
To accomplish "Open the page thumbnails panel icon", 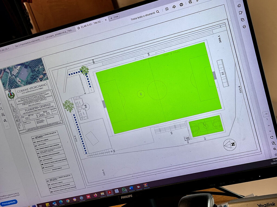I will point(243,19).
